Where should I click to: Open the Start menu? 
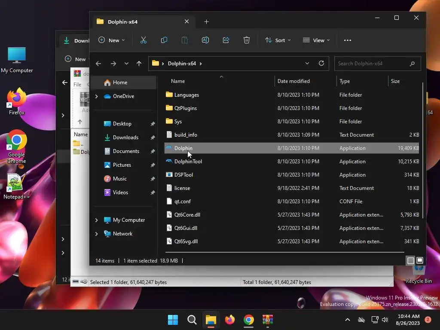[x=173, y=320]
